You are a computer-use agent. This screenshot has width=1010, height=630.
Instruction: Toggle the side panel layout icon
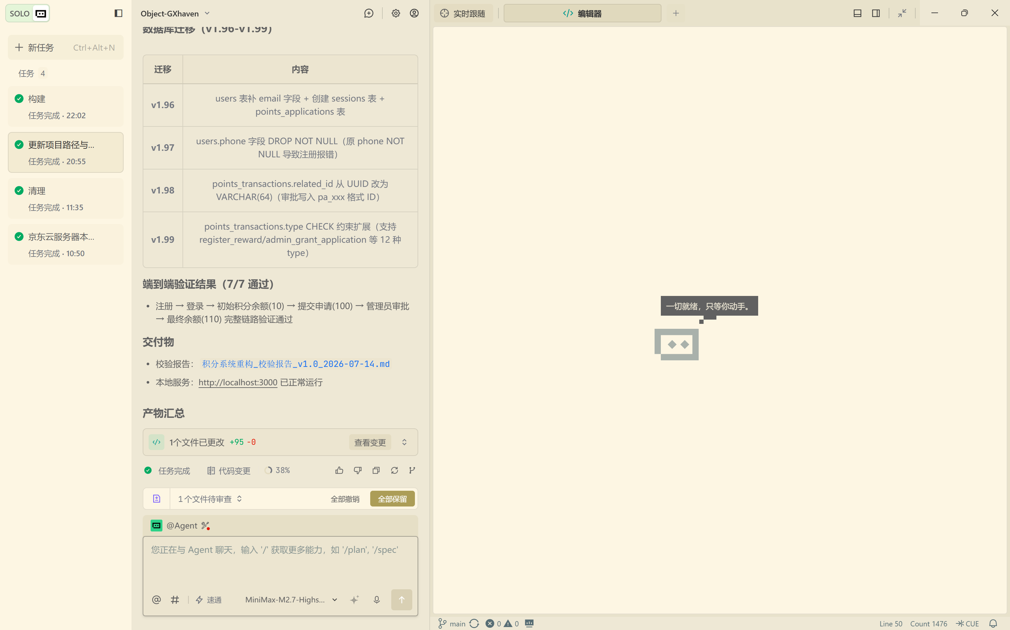tap(876, 13)
